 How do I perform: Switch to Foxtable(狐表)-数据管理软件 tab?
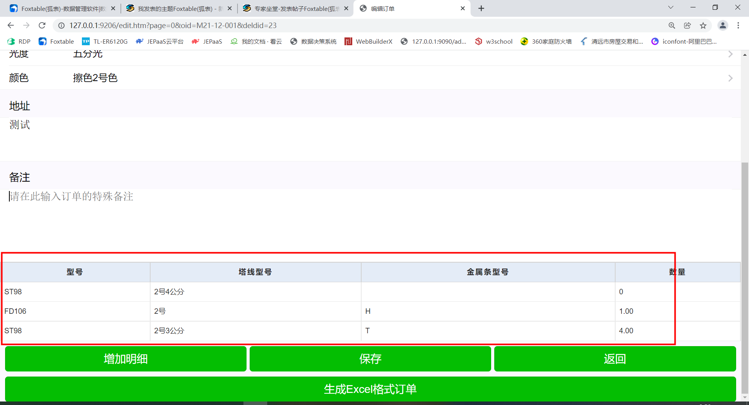tap(62, 8)
